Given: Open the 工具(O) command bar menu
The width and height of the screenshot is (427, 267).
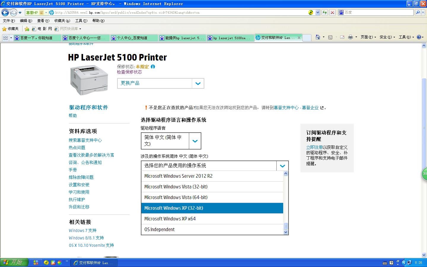Looking at the screenshot, I should coord(406,37).
